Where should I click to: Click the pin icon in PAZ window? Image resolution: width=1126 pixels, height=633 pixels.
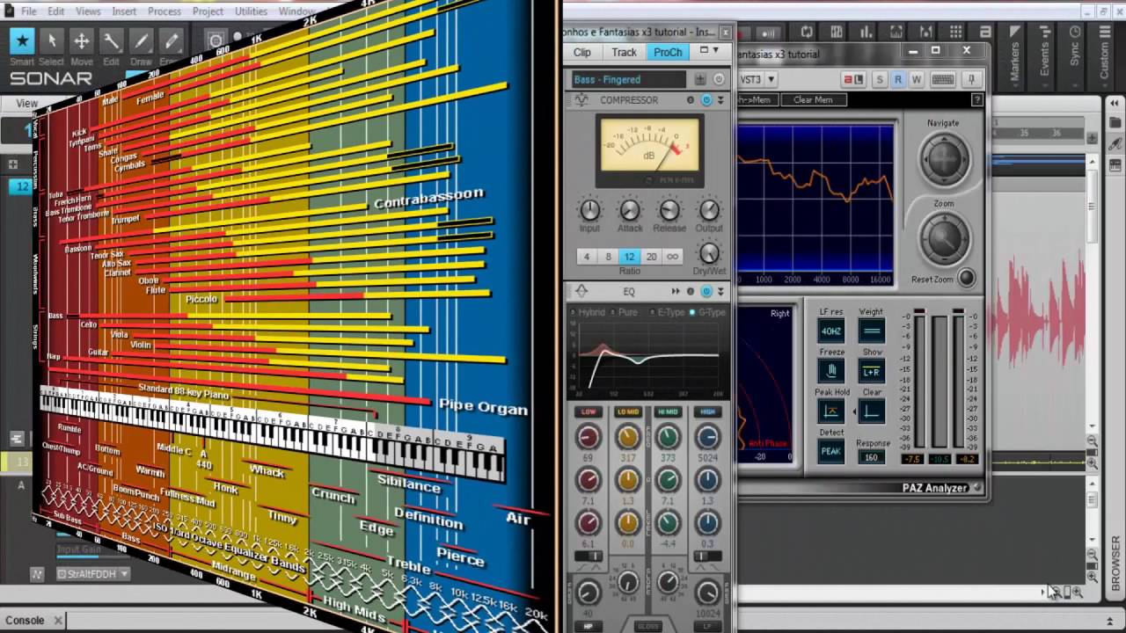[x=972, y=79]
